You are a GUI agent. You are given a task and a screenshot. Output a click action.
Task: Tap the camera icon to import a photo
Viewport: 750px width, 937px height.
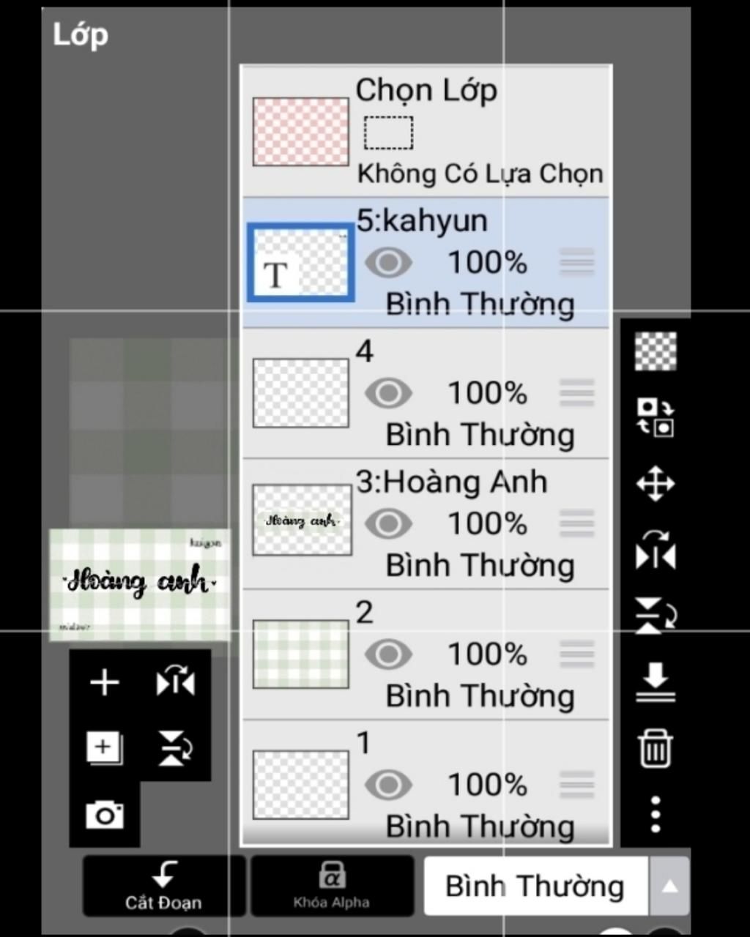[x=105, y=814]
